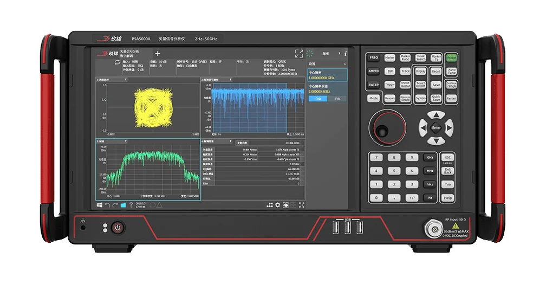Select the center frequency field showing 1.000000000 GHz
Viewport: 546px width, 284px height.
327,75
